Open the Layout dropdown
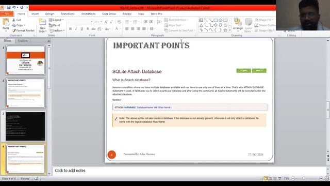The height and width of the screenshot is (186, 330). pyautogui.click(x=56, y=20)
